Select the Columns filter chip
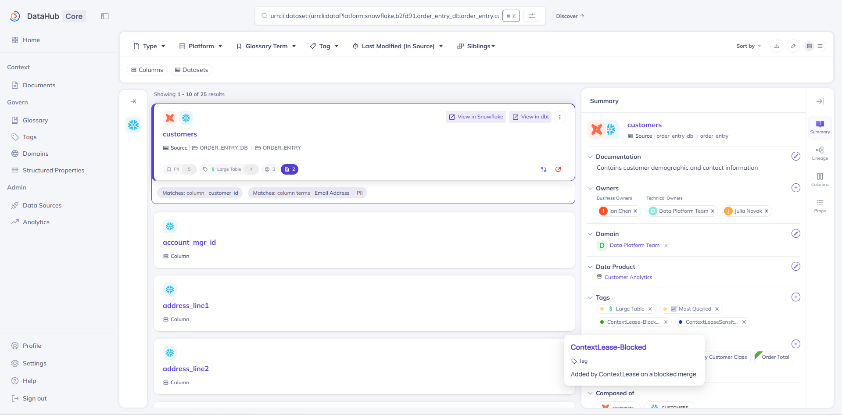The height and width of the screenshot is (415, 842). click(x=147, y=70)
